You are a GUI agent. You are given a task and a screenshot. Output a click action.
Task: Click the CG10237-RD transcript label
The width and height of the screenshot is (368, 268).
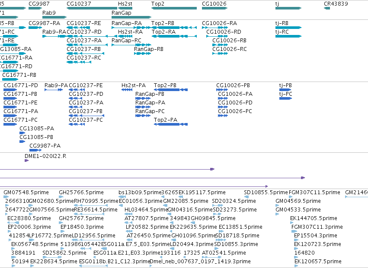click(84, 32)
